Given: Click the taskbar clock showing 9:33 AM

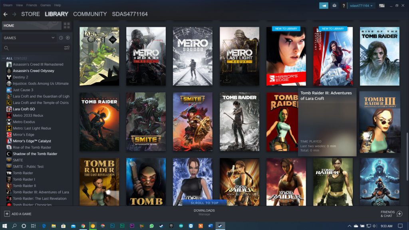Looking at the screenshot, I should (x=386, y=226).
